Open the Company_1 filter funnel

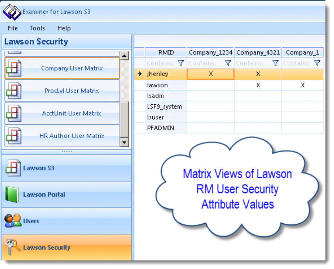coord(317,63)
